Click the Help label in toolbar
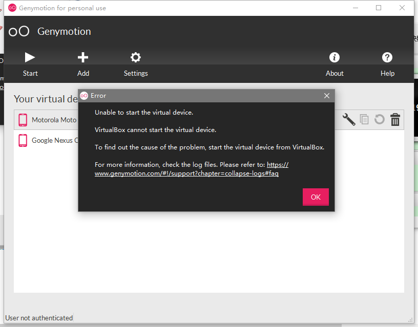 point(387,73)
